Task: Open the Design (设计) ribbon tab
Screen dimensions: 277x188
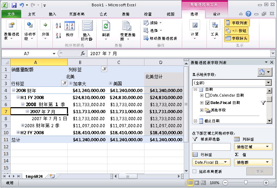Action: coord(217,14)
